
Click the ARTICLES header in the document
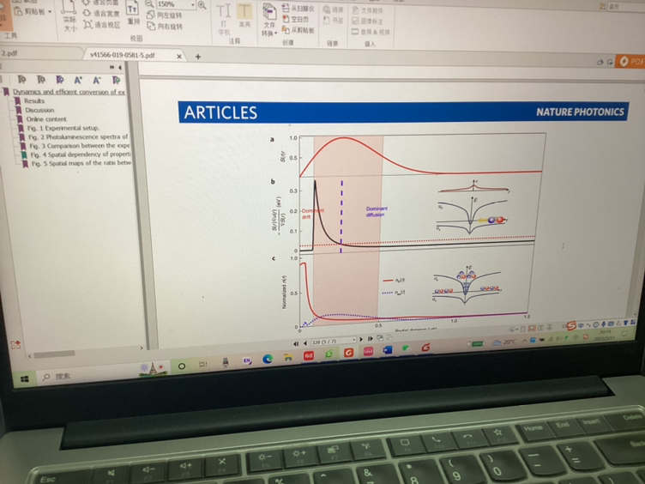pos(221,112)
